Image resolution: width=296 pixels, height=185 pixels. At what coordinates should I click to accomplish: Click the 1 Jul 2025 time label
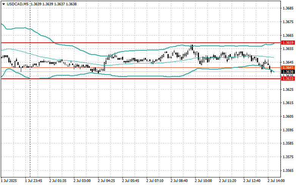pyautogui.click(x=9, y=181)
